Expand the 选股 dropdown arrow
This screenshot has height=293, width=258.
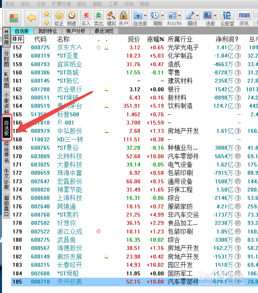[x=215, y=16]
